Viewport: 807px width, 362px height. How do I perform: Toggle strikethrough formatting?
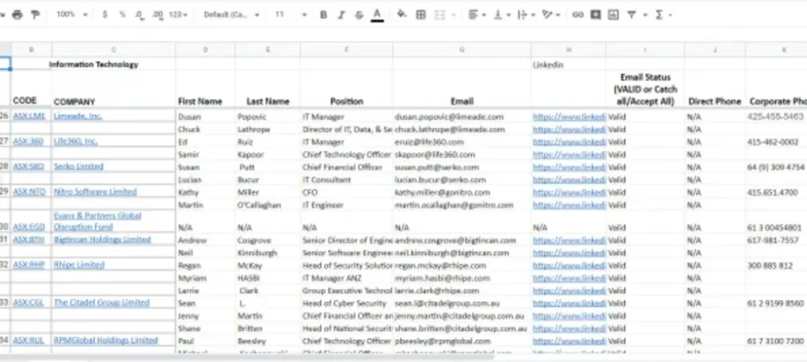click(x=359, y=15)
